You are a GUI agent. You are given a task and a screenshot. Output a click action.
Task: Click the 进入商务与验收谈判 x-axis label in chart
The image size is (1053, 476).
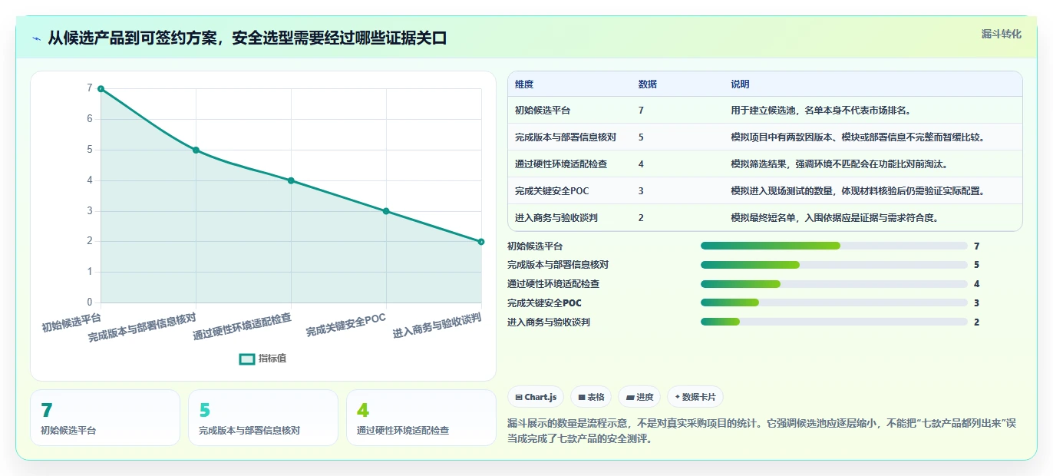click(437, 326)
